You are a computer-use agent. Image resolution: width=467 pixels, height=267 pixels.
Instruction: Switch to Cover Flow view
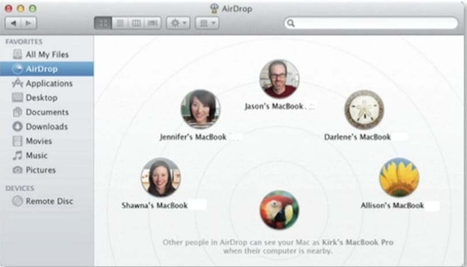click(153, 23)
